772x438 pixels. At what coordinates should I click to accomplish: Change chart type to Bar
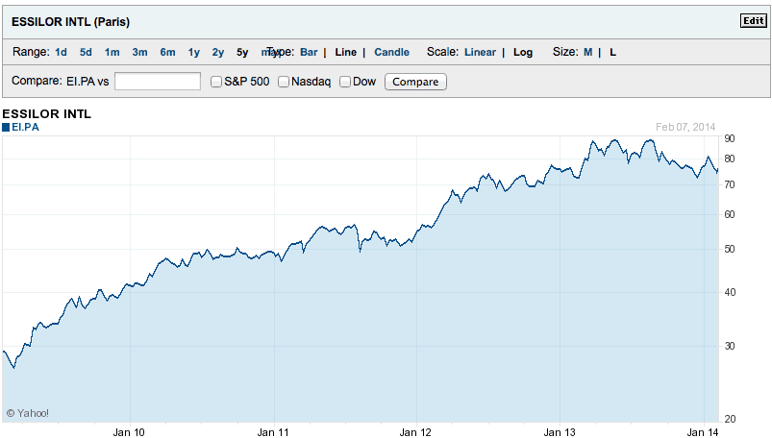point(309,52)
